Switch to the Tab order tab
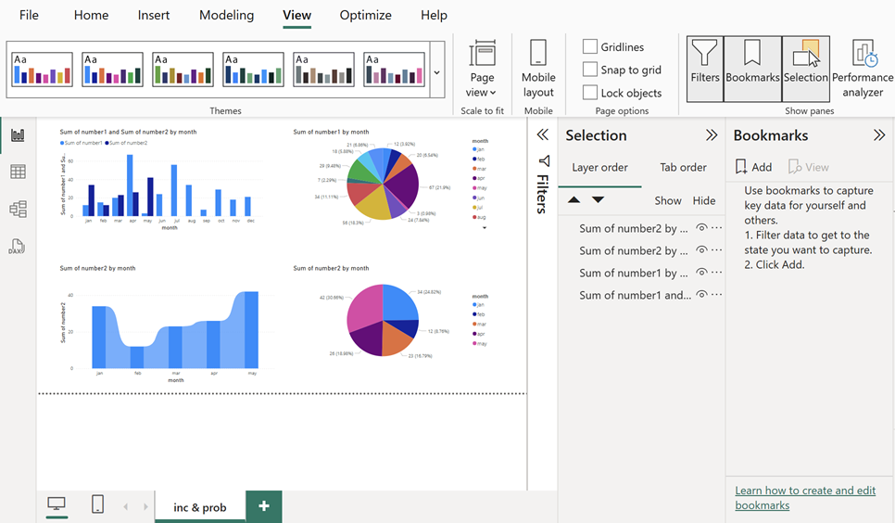The image size is (895, 523). (683, 168)
